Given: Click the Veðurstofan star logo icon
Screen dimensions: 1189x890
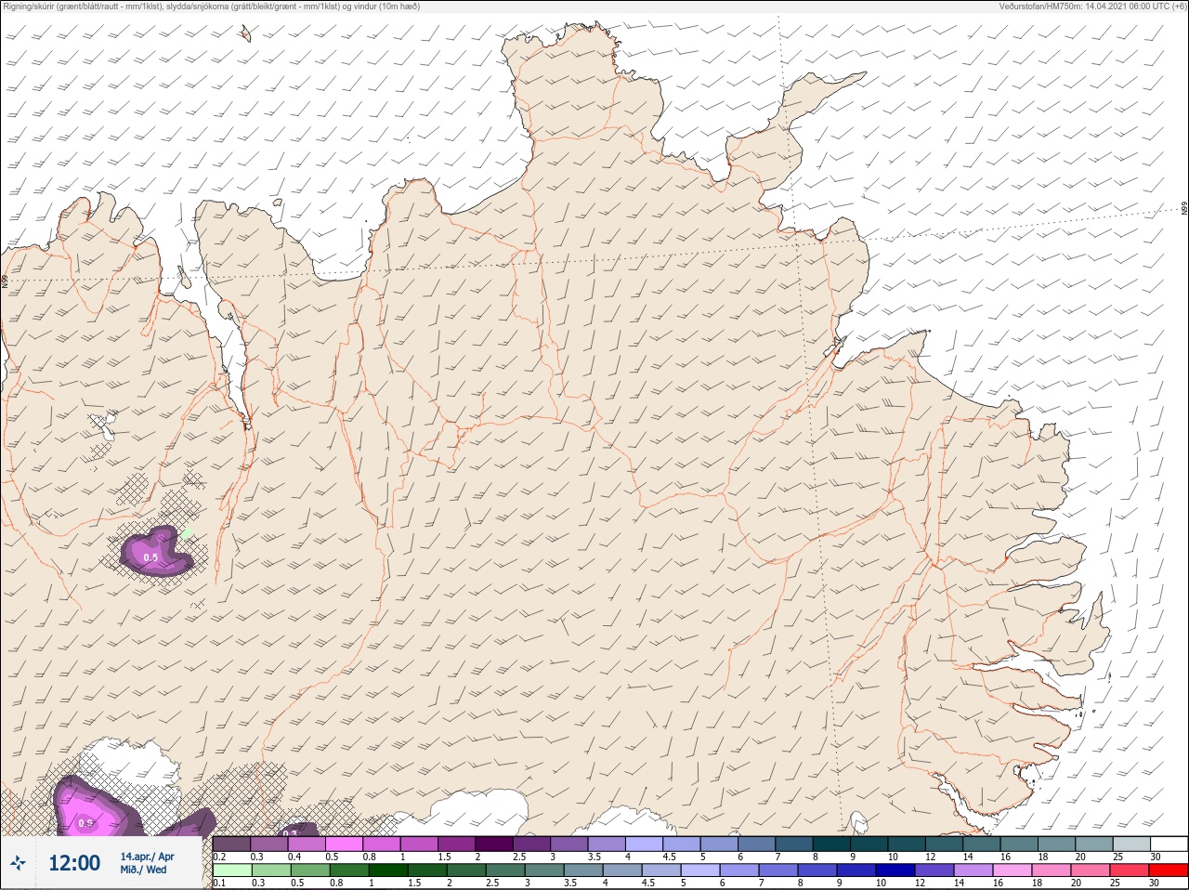Looking at the screenshot, I should 19,863.
